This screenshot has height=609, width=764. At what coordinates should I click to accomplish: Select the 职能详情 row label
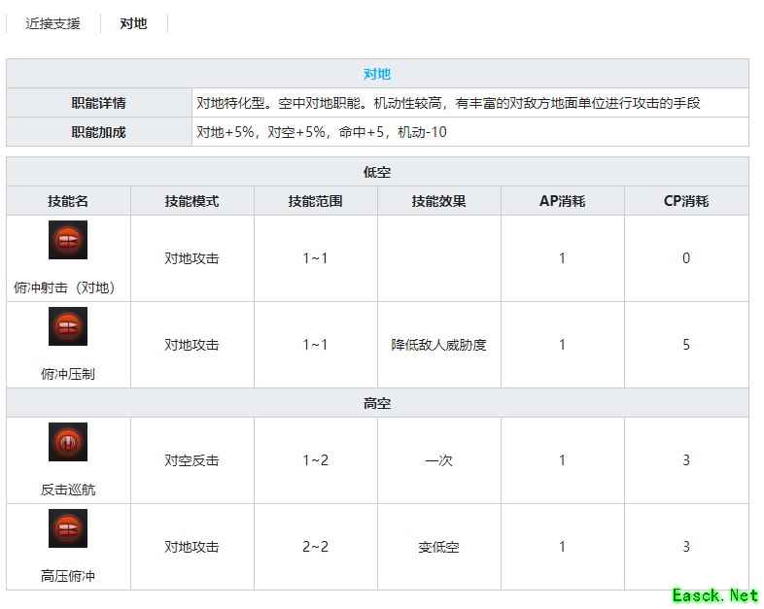click(98, 103)
